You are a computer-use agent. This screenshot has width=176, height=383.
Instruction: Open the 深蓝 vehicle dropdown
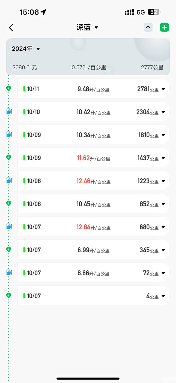tap(87, 27)
